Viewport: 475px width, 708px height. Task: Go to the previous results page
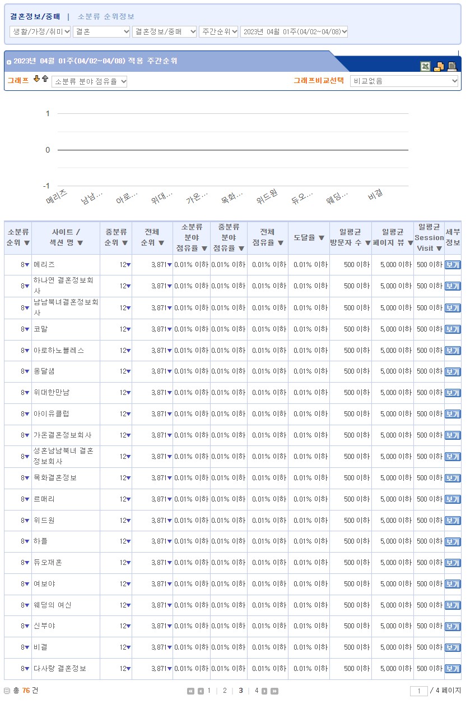201,691
